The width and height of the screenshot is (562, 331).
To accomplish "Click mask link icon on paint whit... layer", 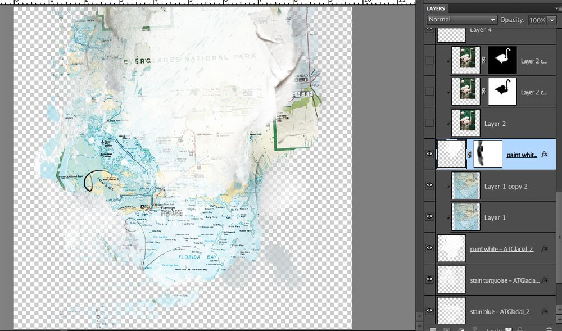I will (x=469, y=155).
